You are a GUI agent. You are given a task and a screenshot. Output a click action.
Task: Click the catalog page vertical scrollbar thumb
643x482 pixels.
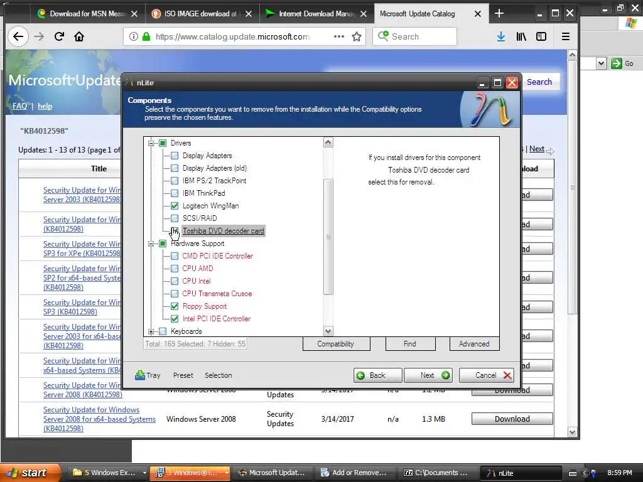[x=573, y=187]
